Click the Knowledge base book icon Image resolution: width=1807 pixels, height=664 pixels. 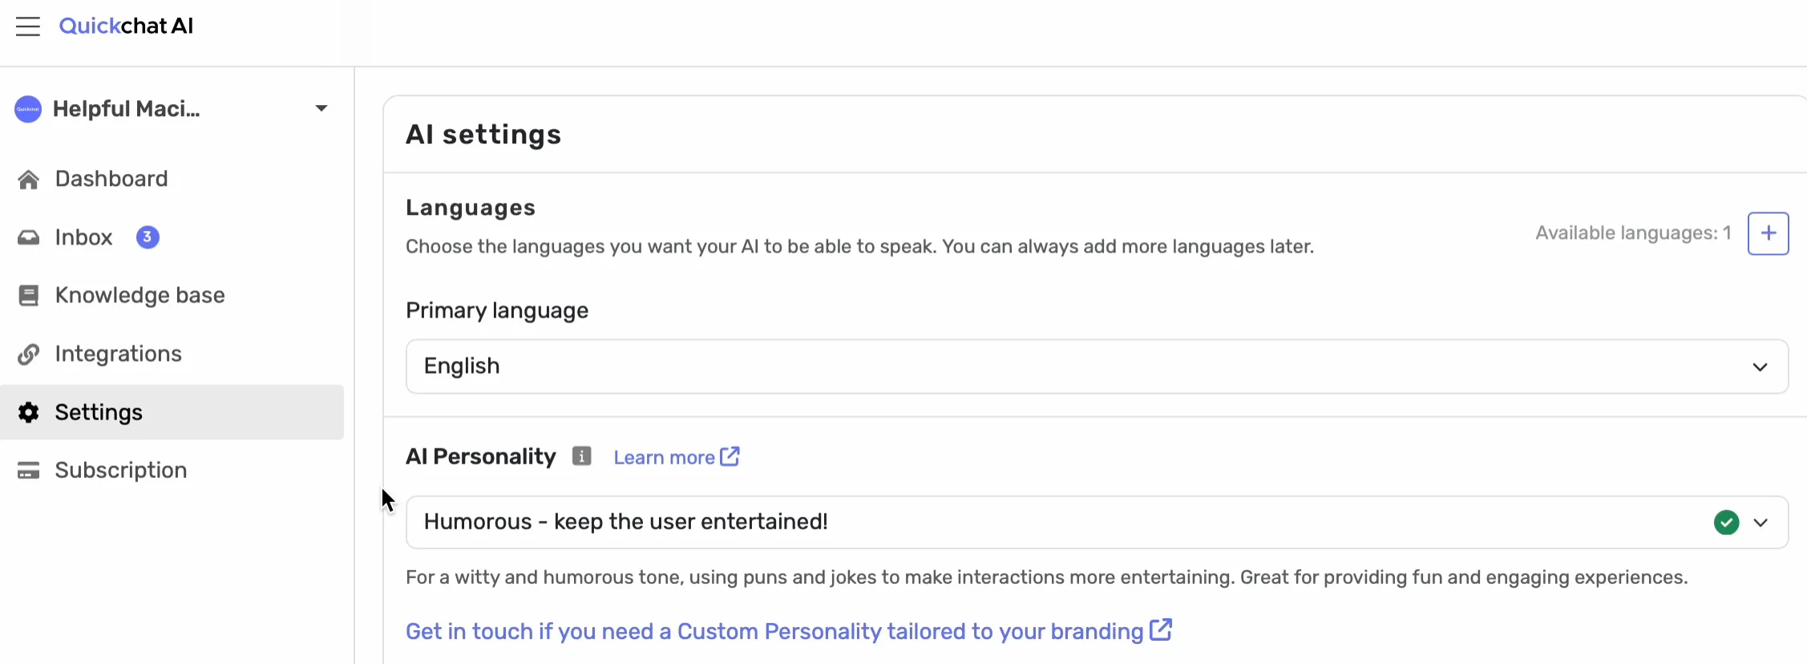pyautogui.click(x=29, y=296)
